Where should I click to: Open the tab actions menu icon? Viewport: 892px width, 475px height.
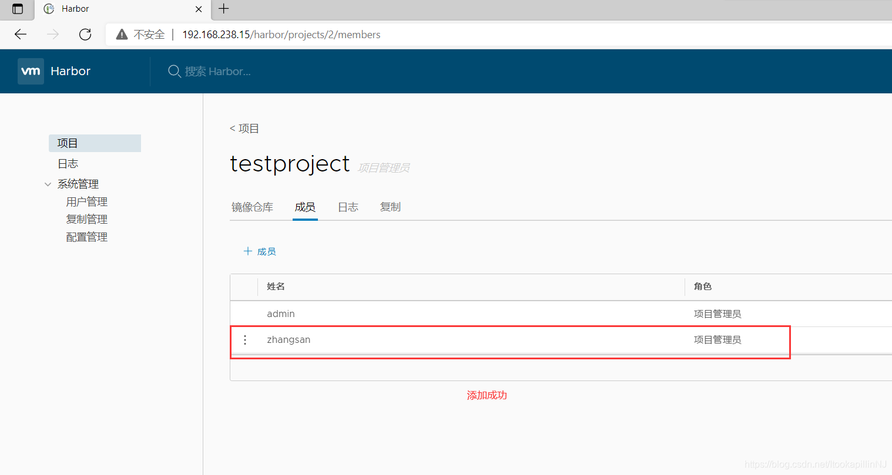[18, 9]
